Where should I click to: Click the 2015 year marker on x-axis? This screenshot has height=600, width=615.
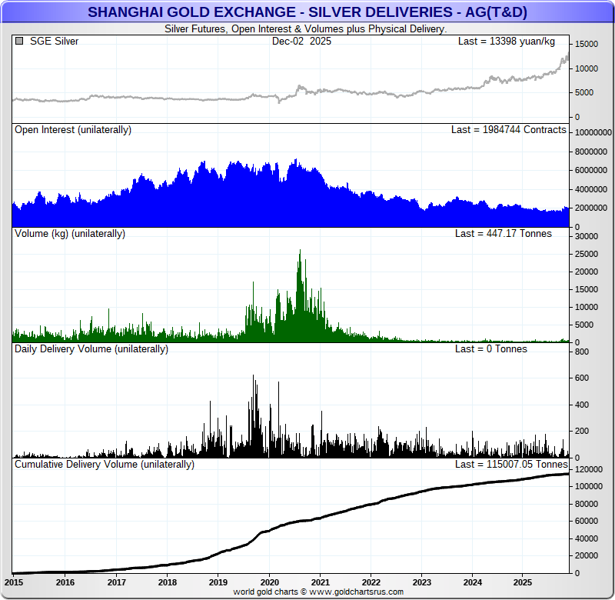pos(14,582)
